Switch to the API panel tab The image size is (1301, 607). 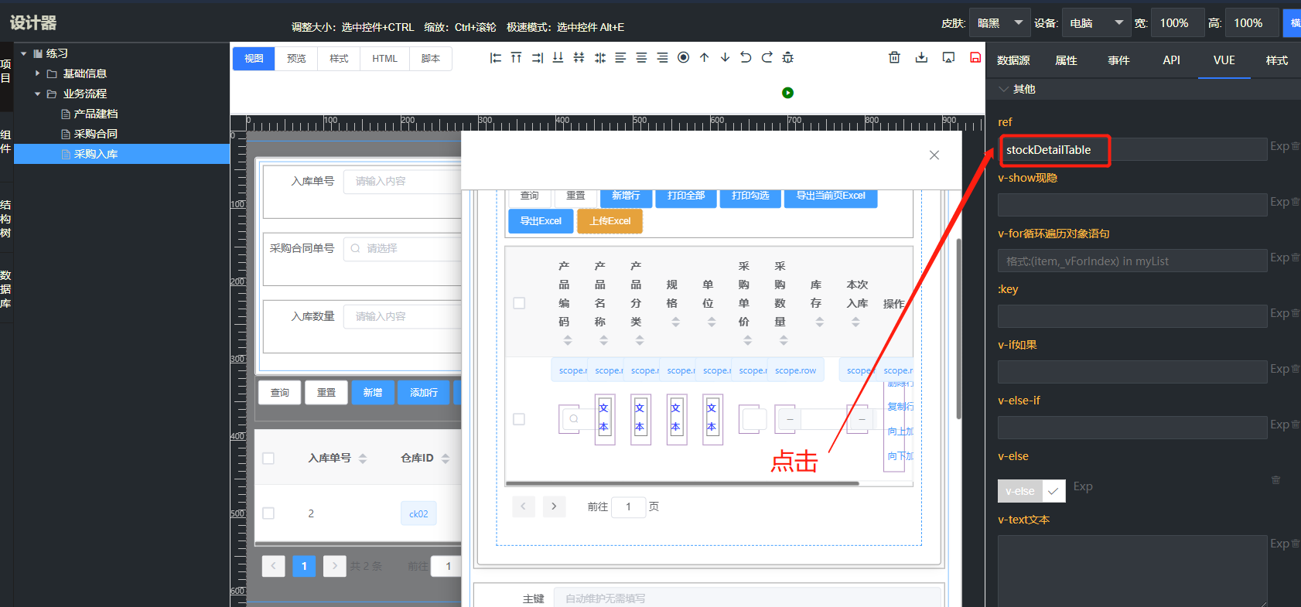(1171, 60)
